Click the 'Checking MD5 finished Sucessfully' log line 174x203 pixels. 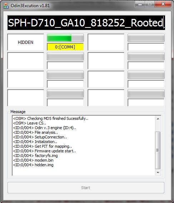(51, 118)
